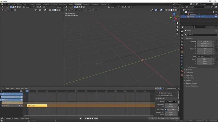Switch to the Layout workspace tab
The width and height of the screenshot is (218, 122).
pos(32,4)
